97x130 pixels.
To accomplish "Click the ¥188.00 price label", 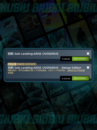I will tap(66, 59).
